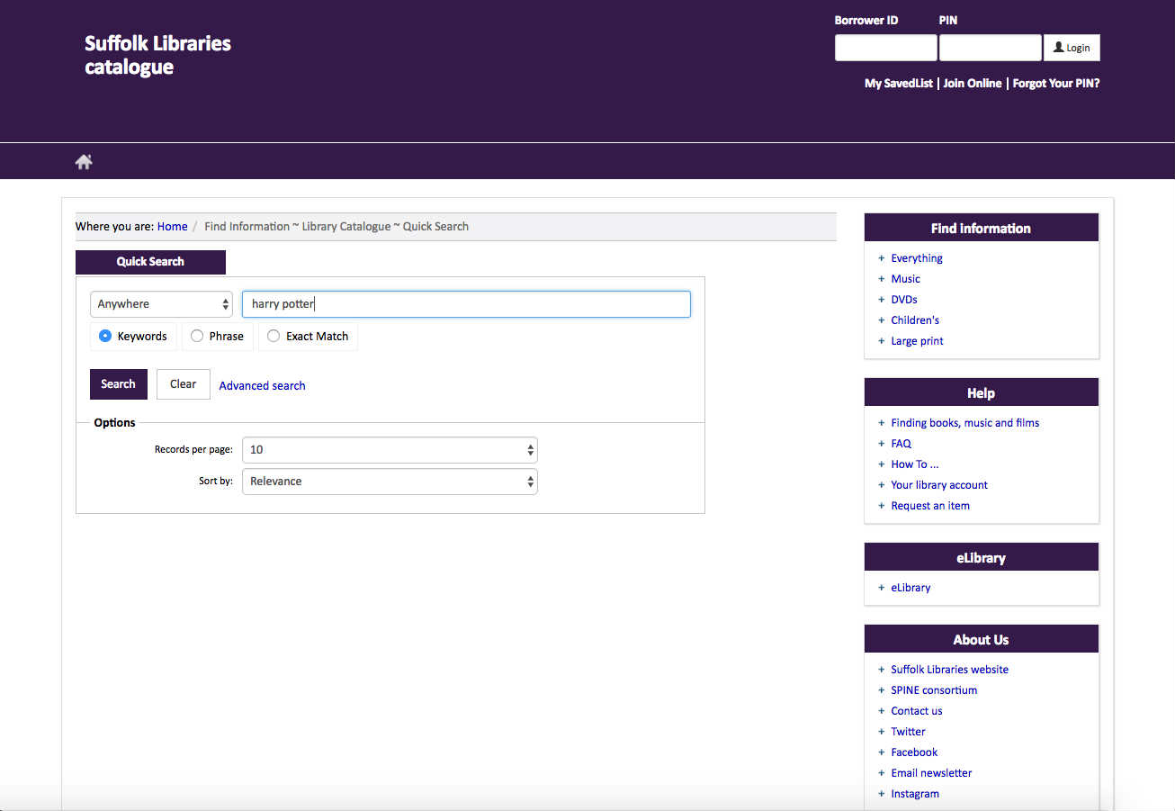Screen dimensions: 1175x811
Task: Select the Keywords radio button
Action: click(x=105, y=336)
